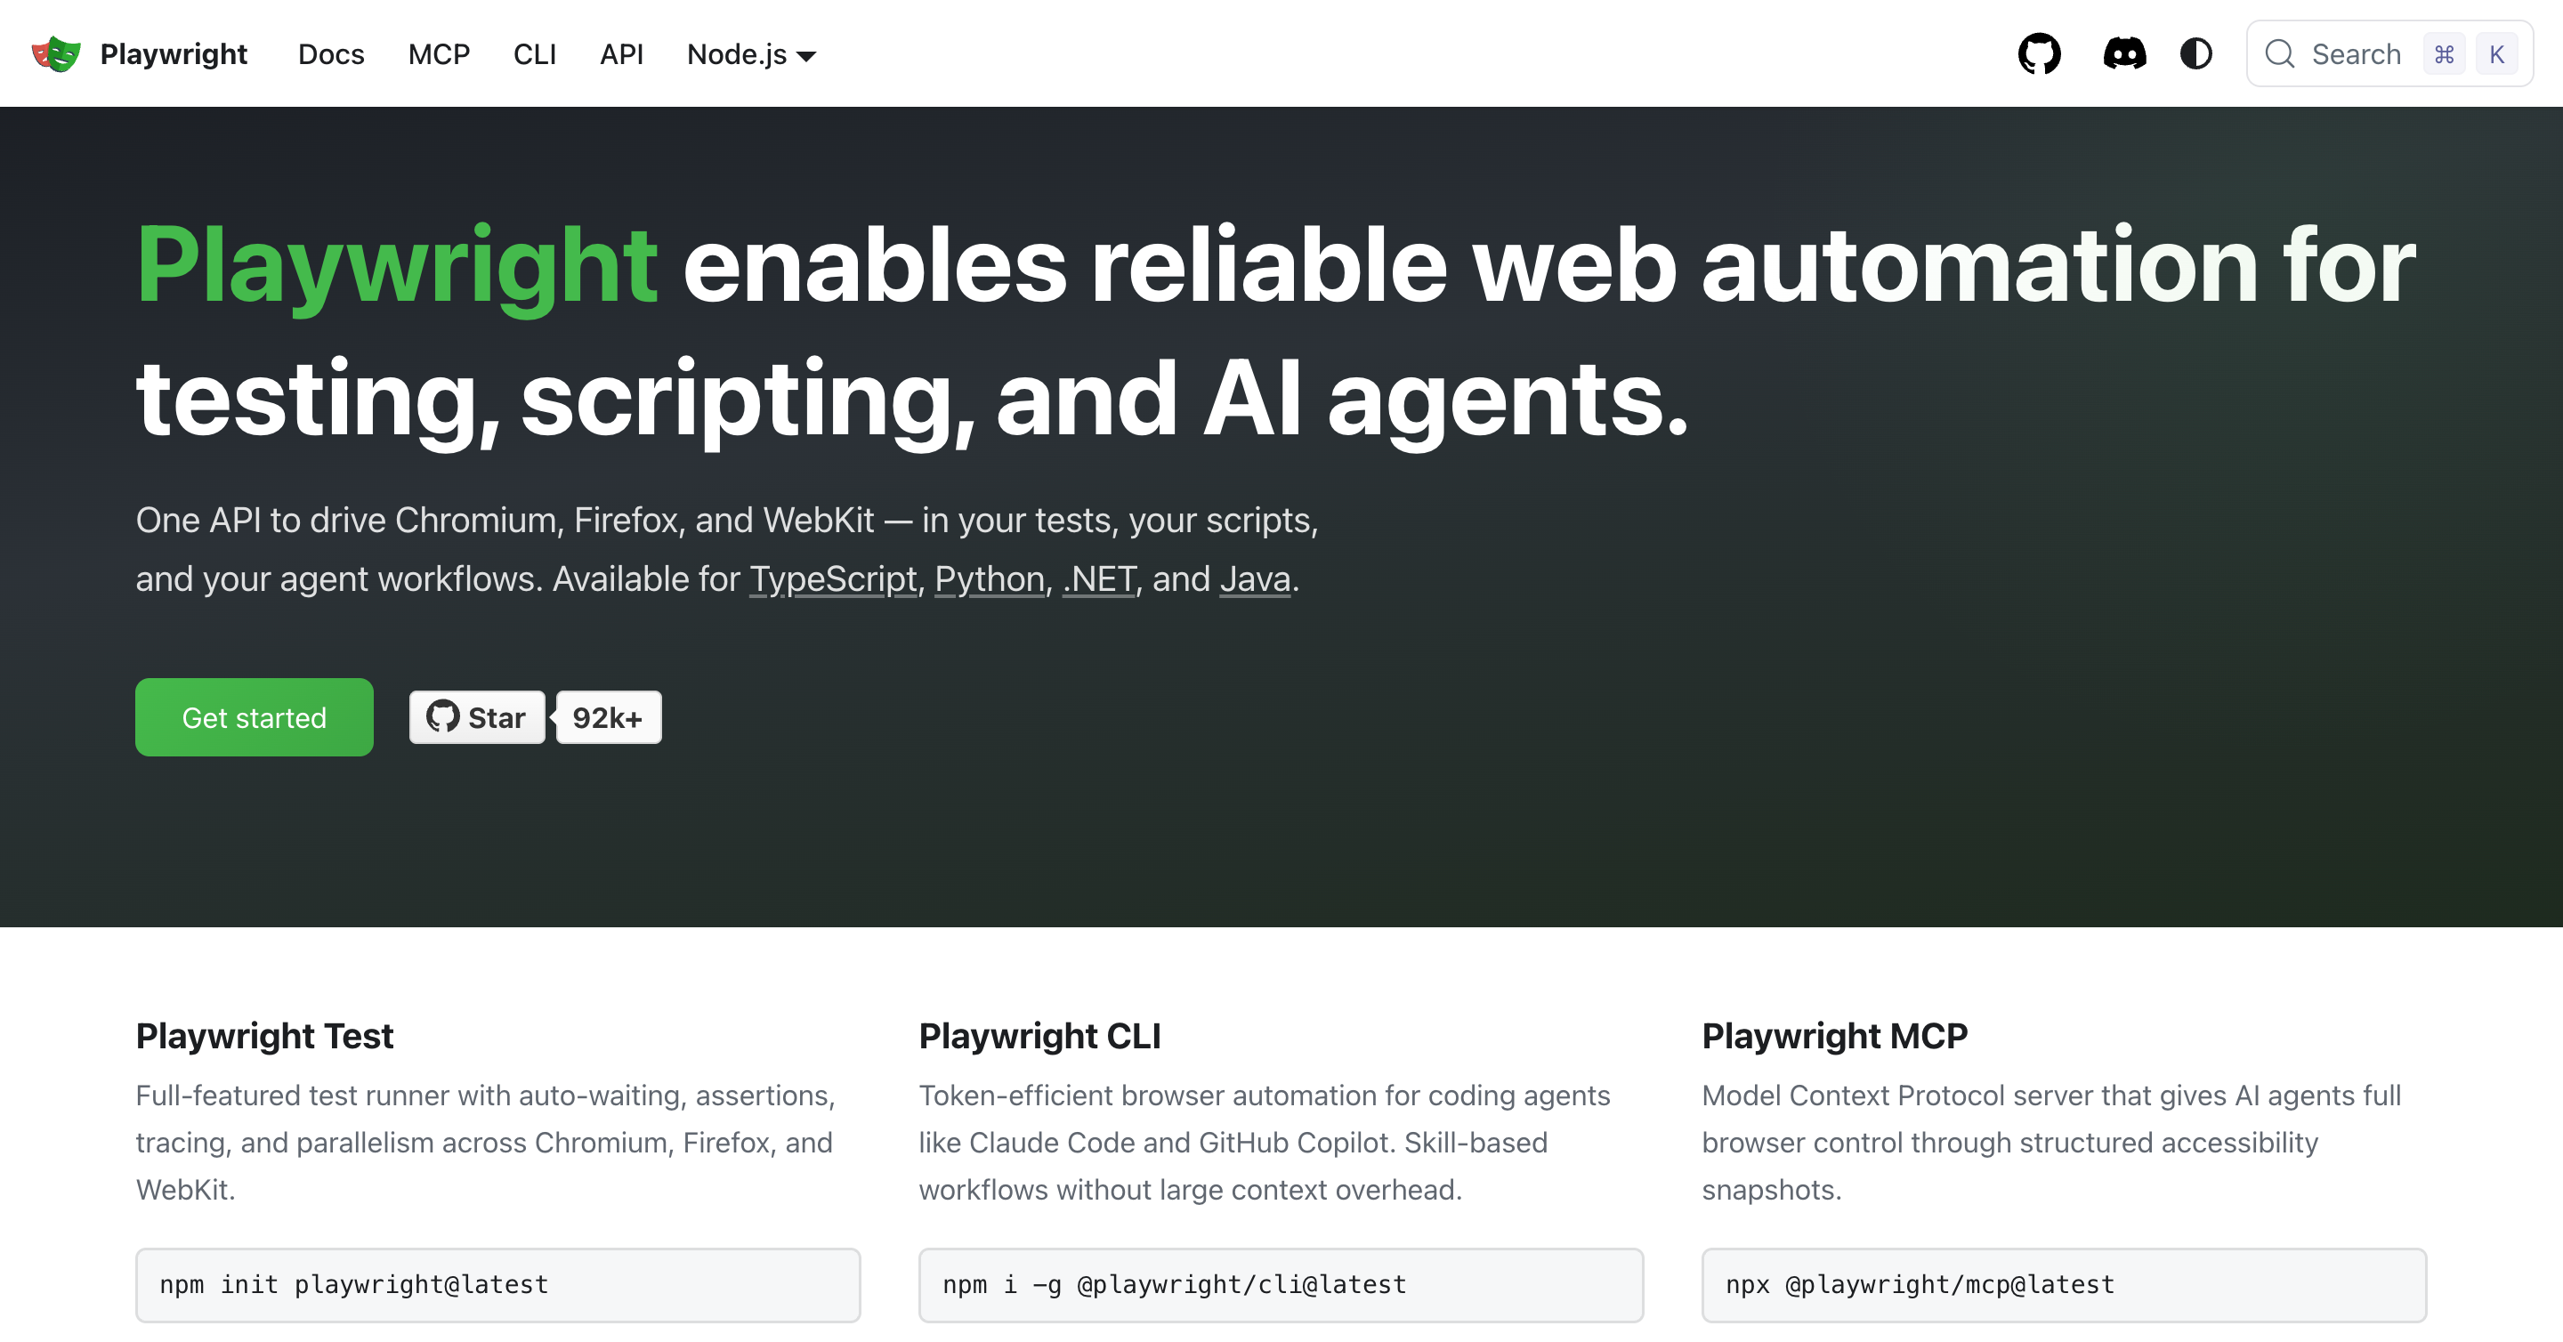
Task: Click the npm init playwright@latest code box
Action: (497, 1284)
